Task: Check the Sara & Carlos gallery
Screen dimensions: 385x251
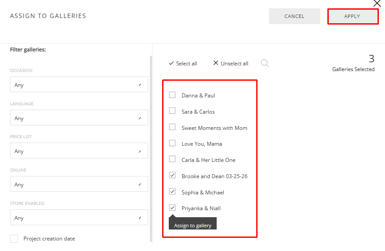Action: coord(172,111)
